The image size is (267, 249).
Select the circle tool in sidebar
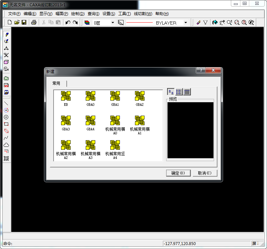point(6,117)
